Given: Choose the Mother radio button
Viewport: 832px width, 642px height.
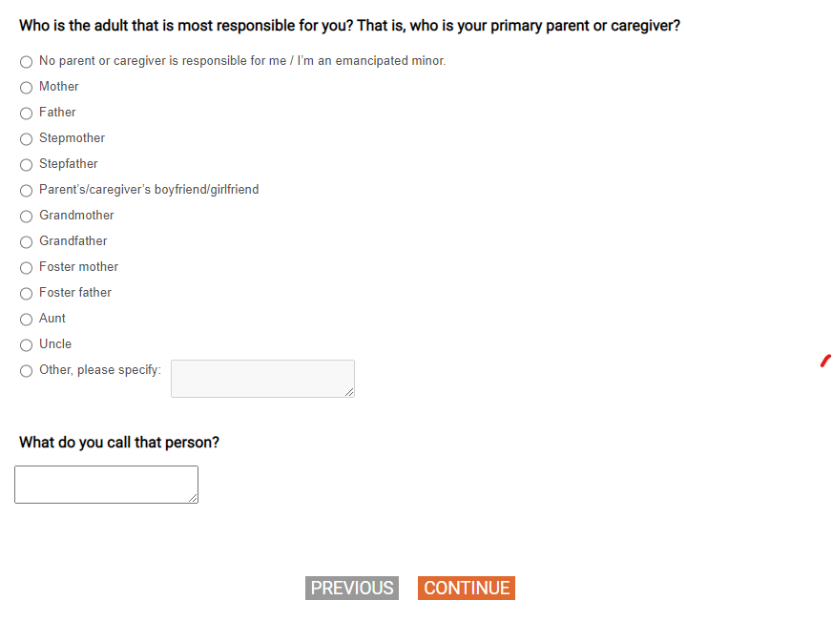Looking at the screenshot, I should point(26,87).
